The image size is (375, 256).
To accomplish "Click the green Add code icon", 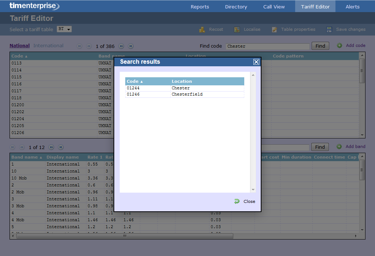I will [x=339, y=46].
